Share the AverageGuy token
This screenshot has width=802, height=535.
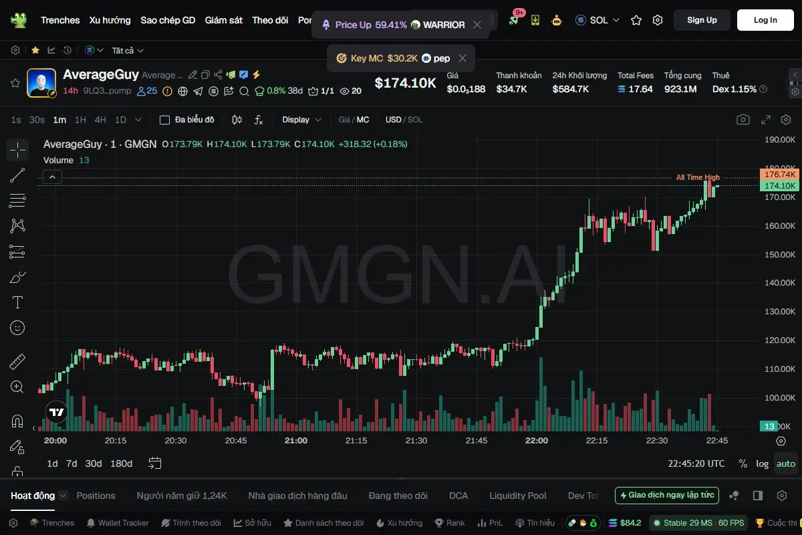(x=218, y=75)
